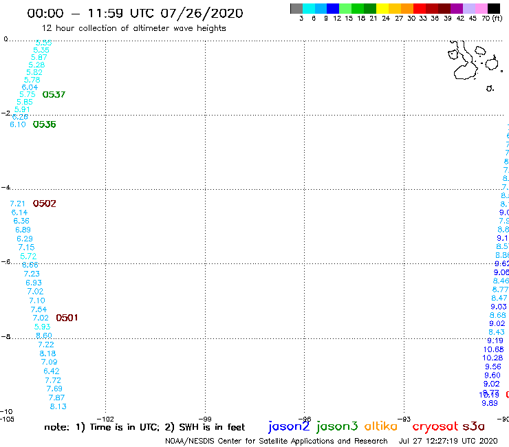Click the date and time title at the top
Viewport: 509px width, 447px height.
[x=135, y=13]
